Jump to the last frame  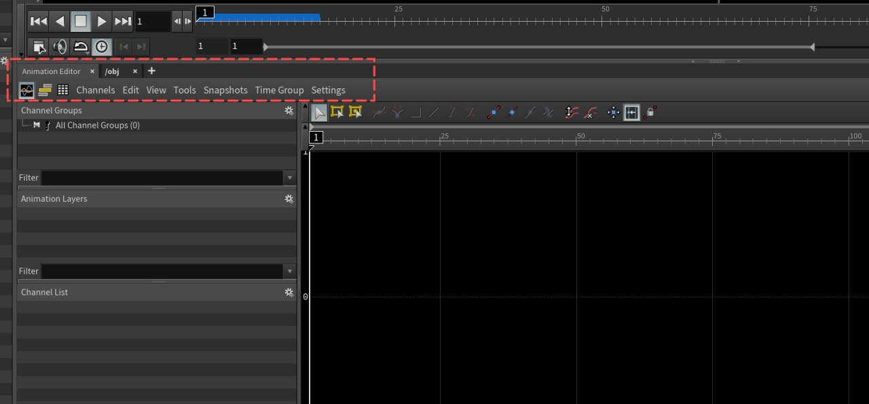click(123, 22)
